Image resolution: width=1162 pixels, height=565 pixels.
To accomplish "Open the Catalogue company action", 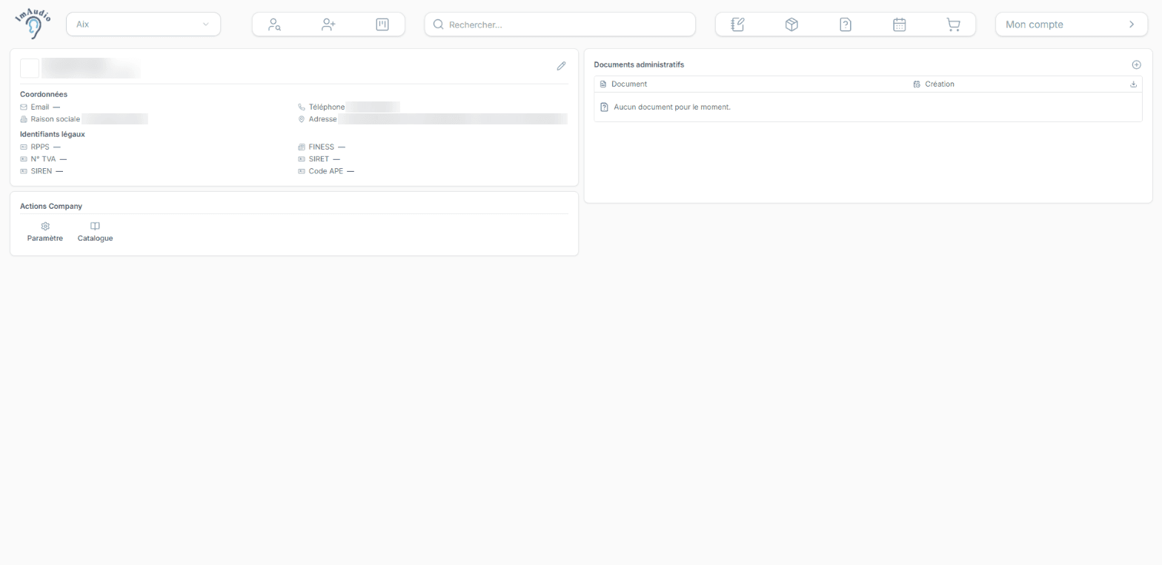I will [x=95, y=232].
